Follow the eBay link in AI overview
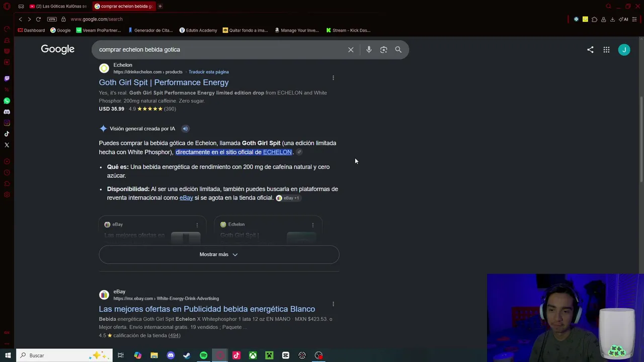The height and width of the screenshot is (362, 644). point(186,198)
